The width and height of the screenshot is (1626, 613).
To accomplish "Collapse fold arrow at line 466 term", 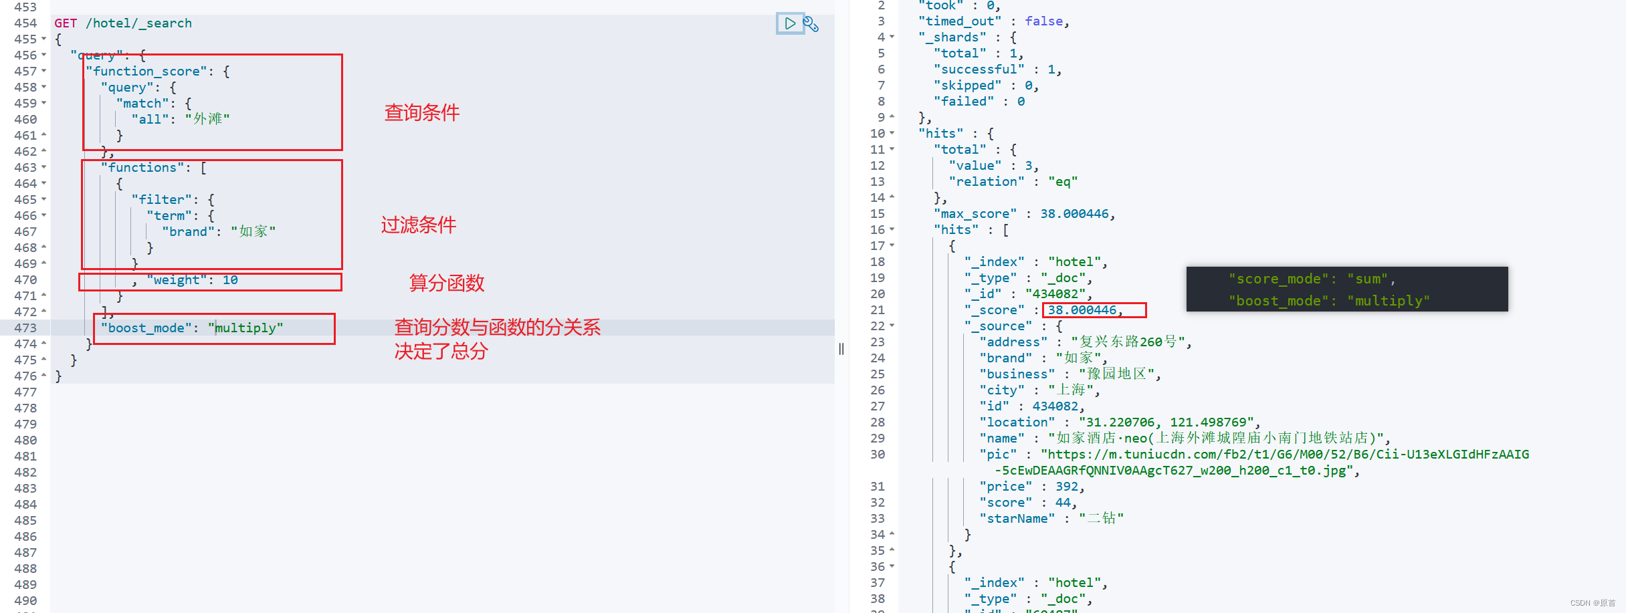I will [44, 215].
